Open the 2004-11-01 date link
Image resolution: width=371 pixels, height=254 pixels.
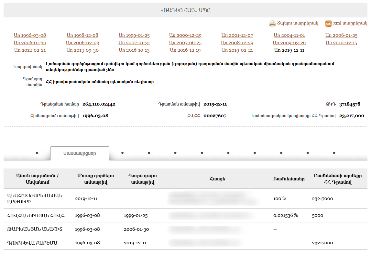click(x=289, y=36)
